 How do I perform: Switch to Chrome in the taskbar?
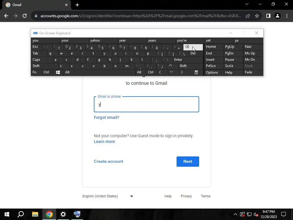click(49, 214)
